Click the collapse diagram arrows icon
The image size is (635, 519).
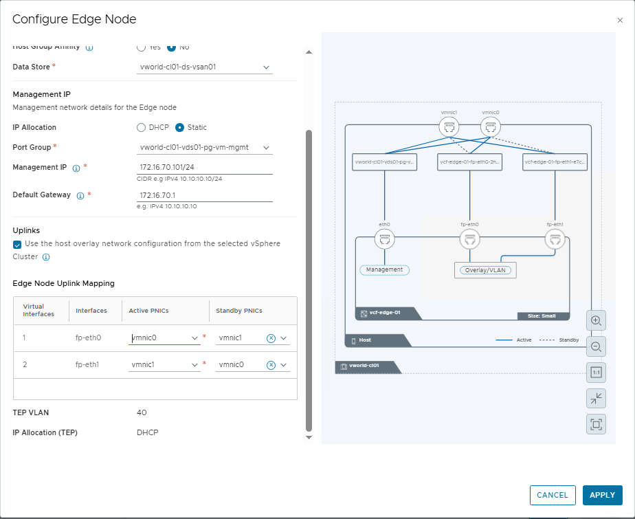click(x=596, y=399)
